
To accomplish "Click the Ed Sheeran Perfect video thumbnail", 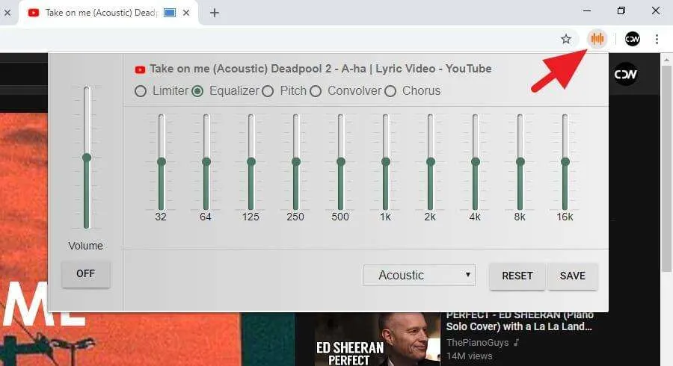I will click(x=378, y=339).
